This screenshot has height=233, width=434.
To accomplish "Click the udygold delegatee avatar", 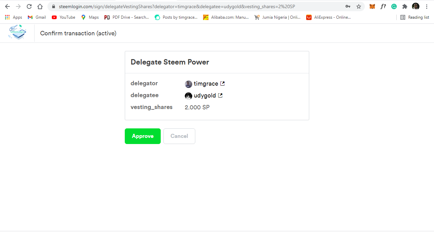I will click(x=189, y=96).
